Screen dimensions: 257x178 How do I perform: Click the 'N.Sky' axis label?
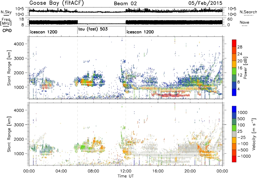(x=6, y=12)
